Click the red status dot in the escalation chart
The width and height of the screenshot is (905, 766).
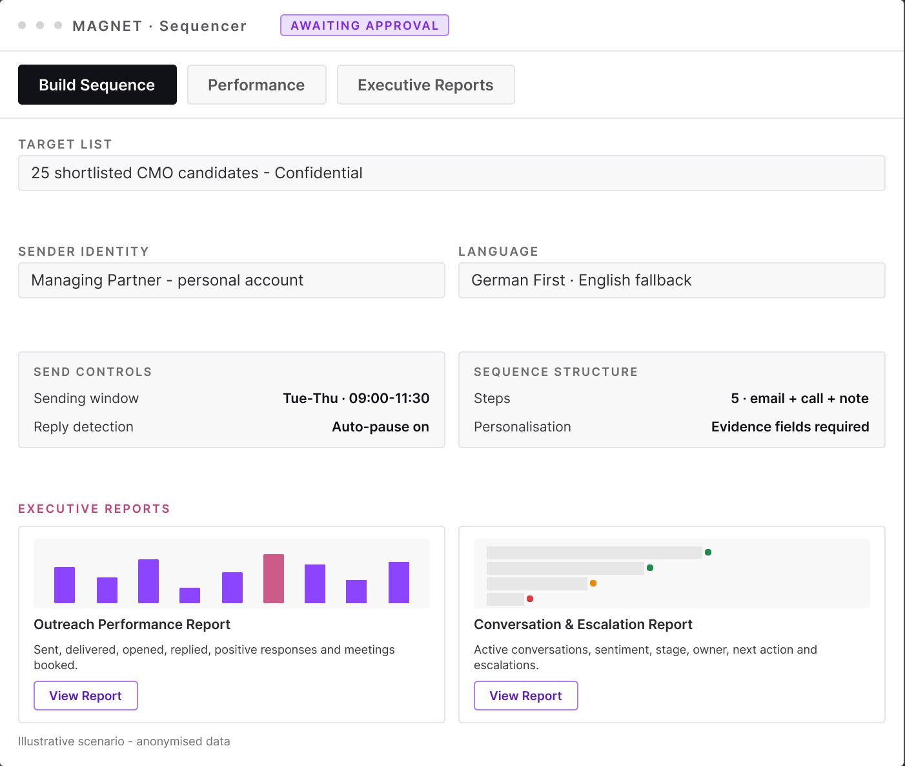click(530, 599)
